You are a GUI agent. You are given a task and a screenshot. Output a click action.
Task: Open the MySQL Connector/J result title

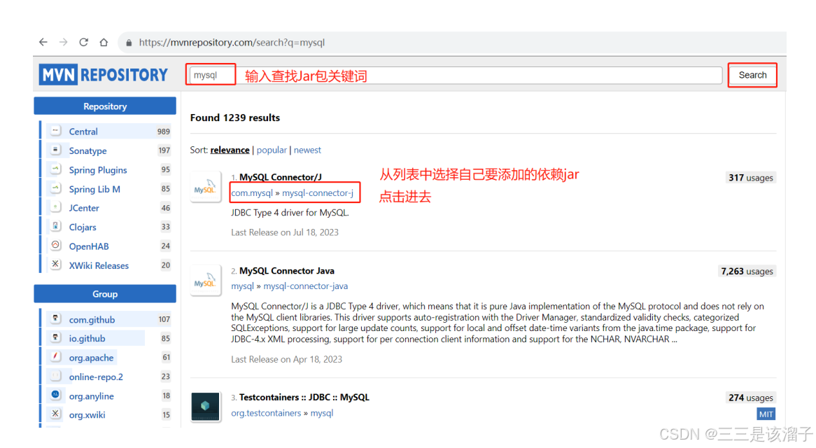281,177
